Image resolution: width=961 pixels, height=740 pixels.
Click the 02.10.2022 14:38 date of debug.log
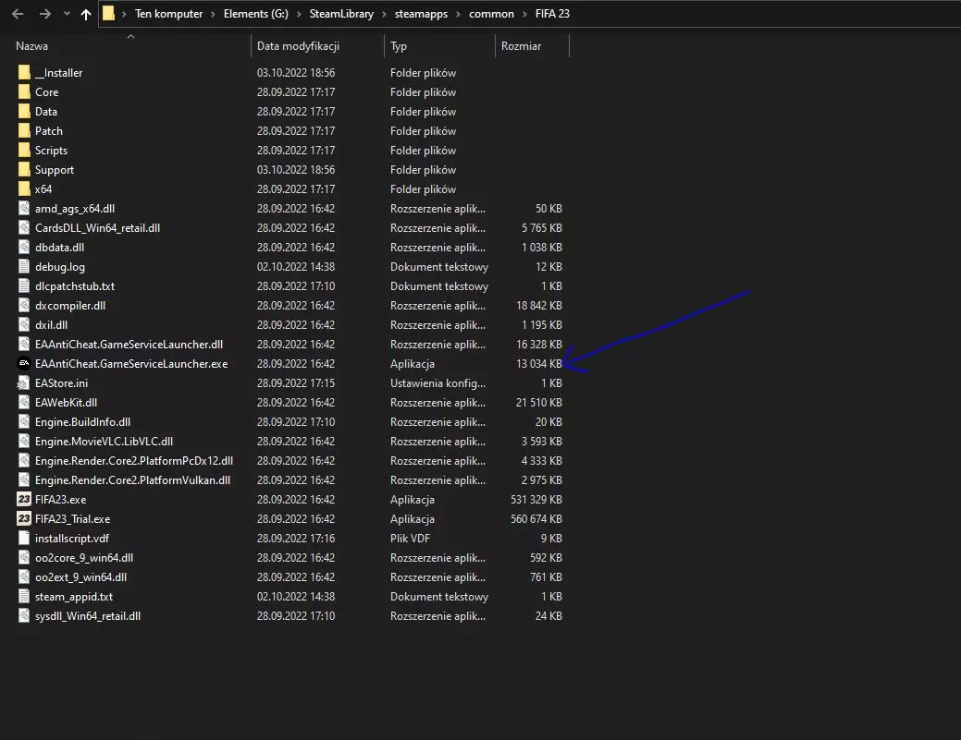(296, 267)
